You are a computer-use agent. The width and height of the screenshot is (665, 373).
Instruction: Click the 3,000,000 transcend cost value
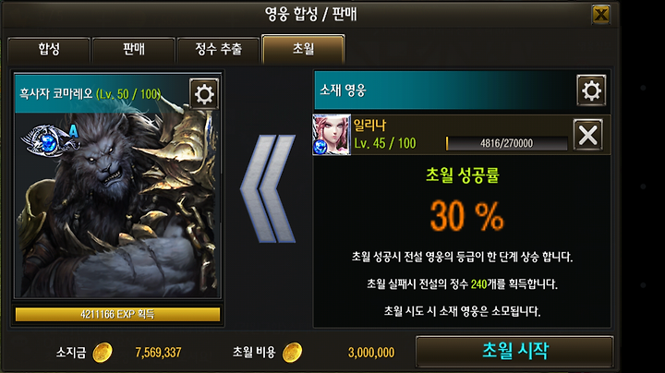point(371,353)
